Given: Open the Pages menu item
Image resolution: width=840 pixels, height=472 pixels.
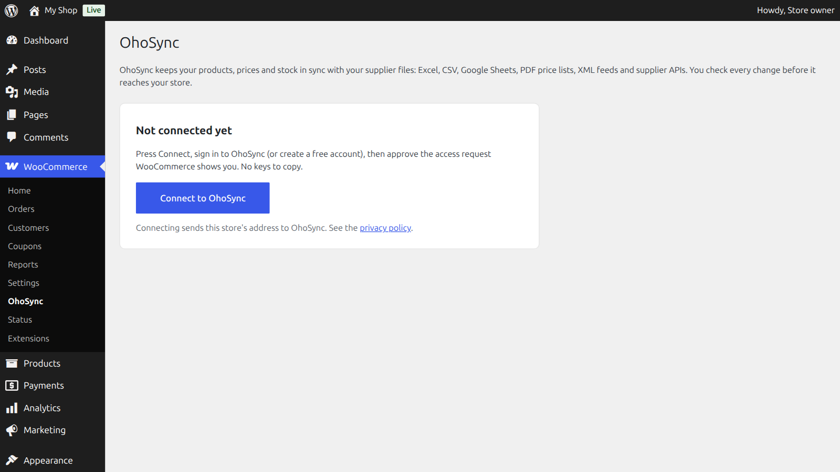Looking at the screenshot, I should pyautogui.click(x=52, y=115).
